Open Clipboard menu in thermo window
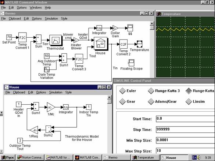The image size is (215, 161). [15, 19]
